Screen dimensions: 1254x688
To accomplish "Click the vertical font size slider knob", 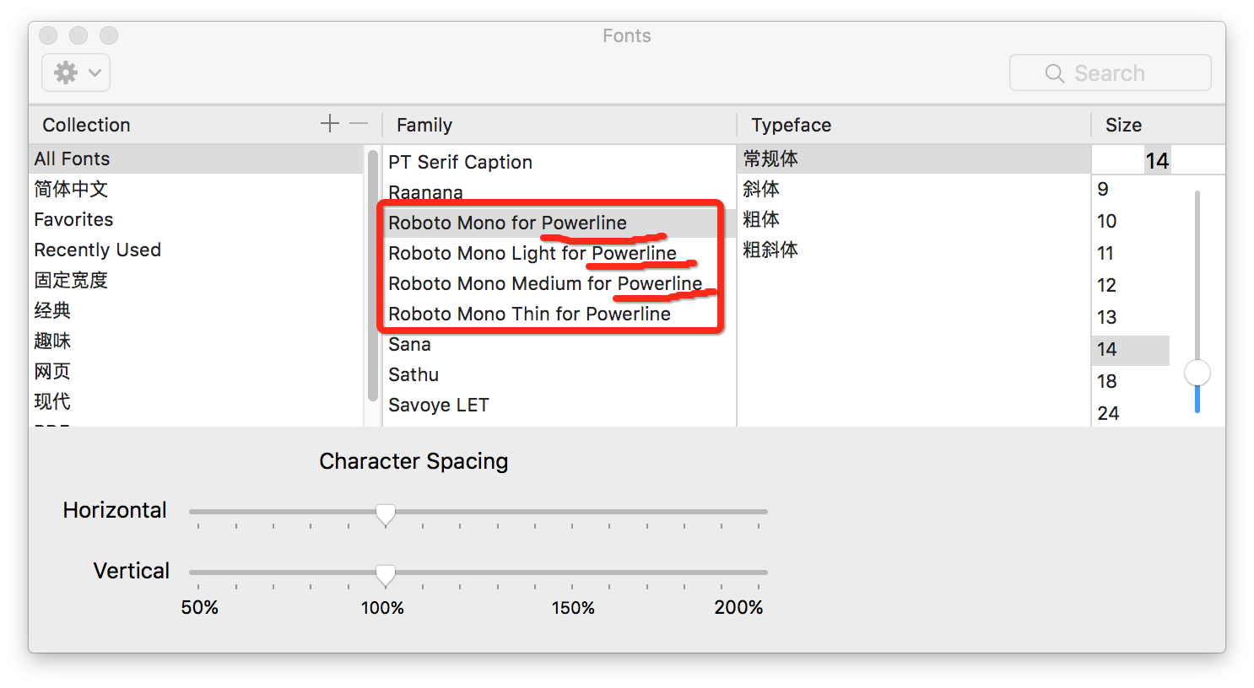I will (x=1197, y=372).
